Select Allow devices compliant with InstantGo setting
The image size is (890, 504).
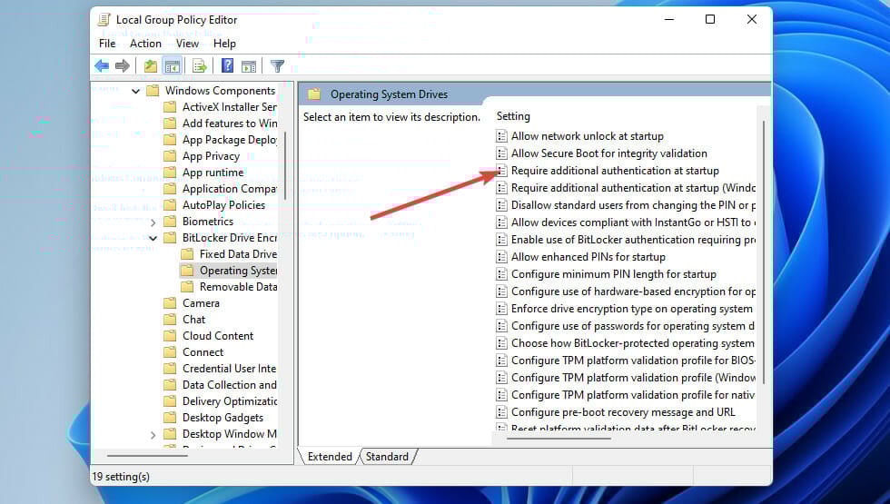click(x=633, y=222)
